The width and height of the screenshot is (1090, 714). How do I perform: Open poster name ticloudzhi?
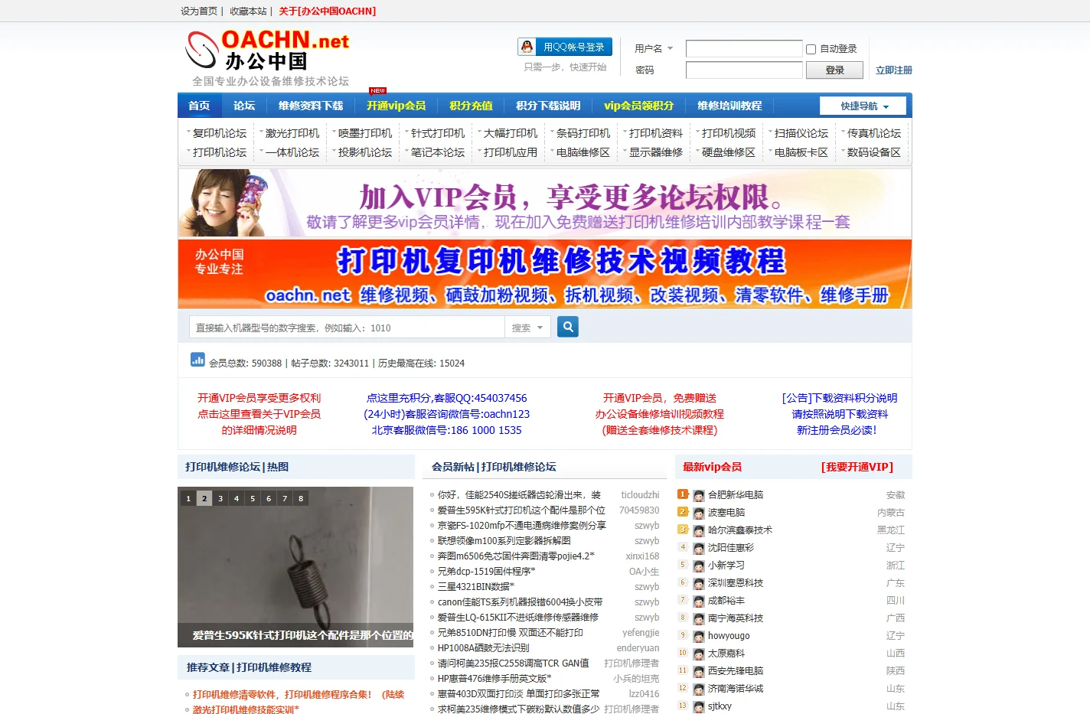click(x=640, y=495)
